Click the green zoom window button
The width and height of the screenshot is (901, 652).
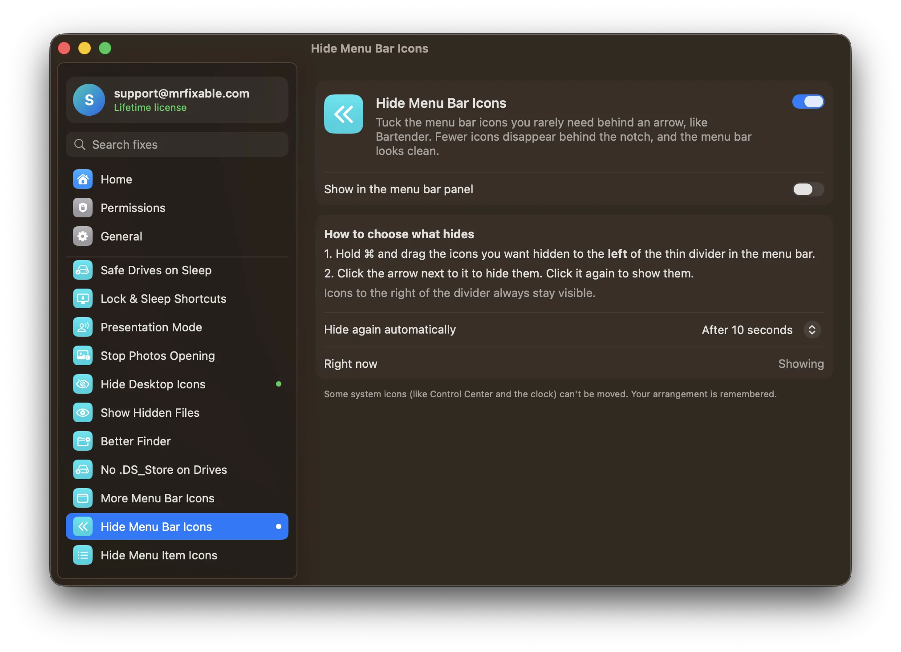105,48
